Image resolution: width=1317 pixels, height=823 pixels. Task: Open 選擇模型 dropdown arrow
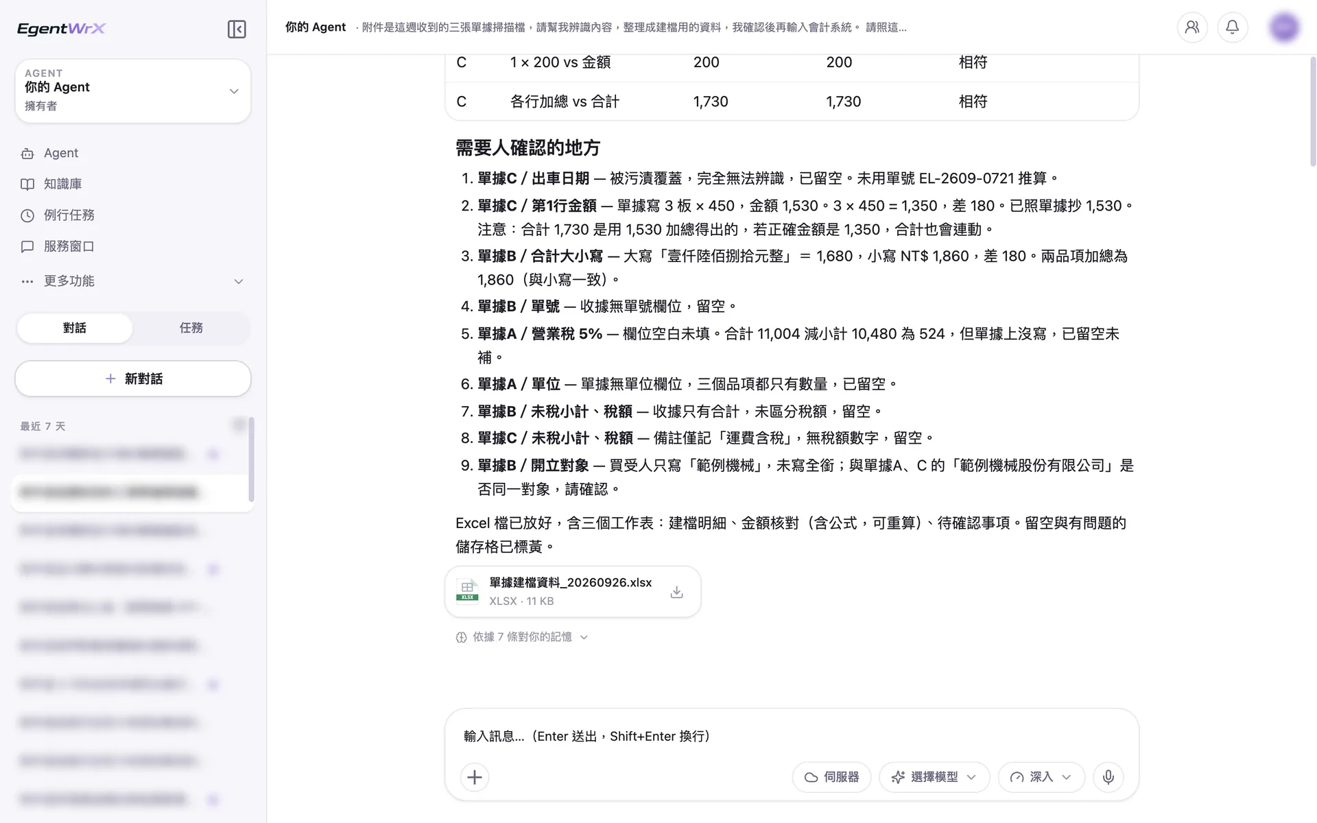pyautogui.click(x=971, y=777)
